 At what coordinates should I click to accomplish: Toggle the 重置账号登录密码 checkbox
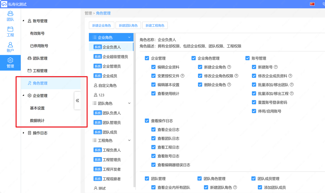point(254,102)
